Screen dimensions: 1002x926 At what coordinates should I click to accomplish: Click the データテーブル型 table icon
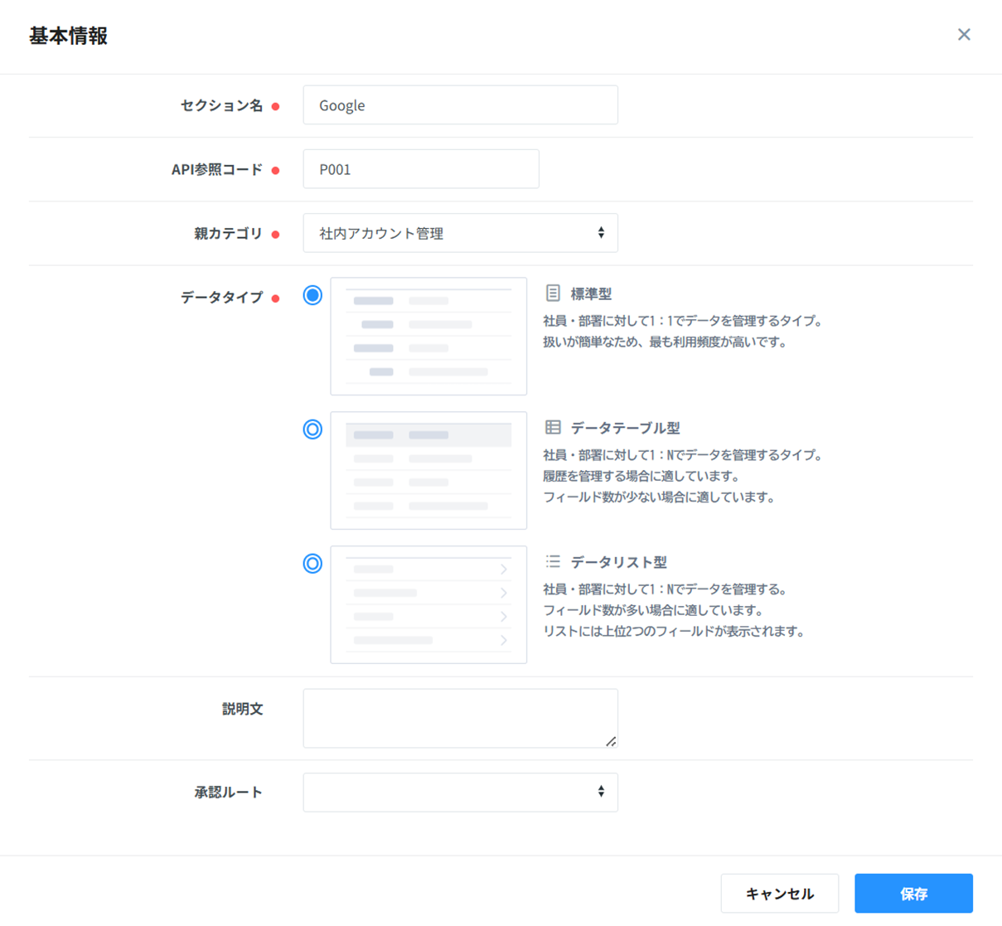tap(553, 428)
